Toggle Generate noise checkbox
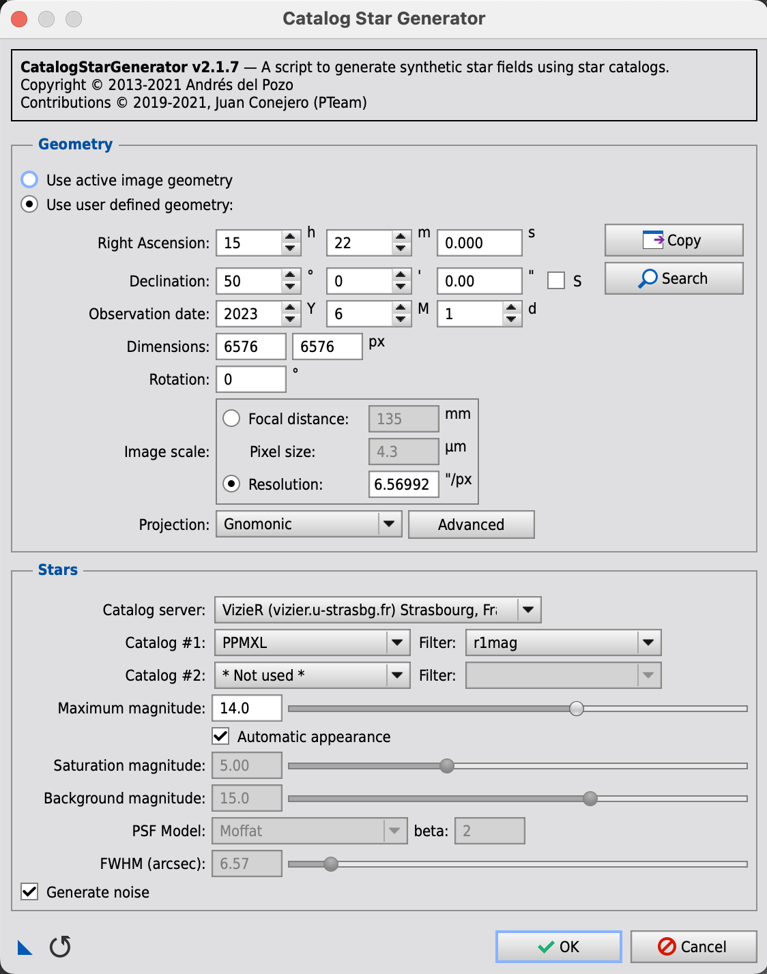Viewport: 767px width, 974px height. pyautogui.click(x=29, y=891)
